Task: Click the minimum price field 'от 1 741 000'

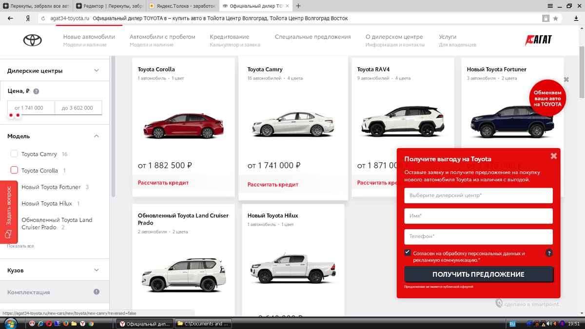Action: [31, 108]
